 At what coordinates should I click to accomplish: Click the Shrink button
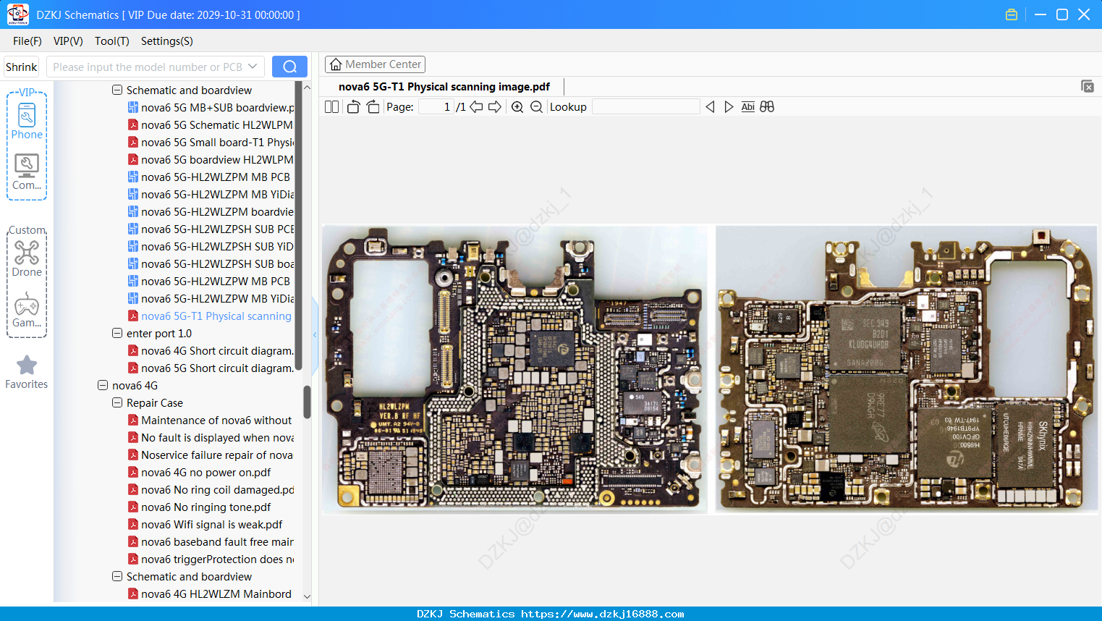[x=21, y=67]
